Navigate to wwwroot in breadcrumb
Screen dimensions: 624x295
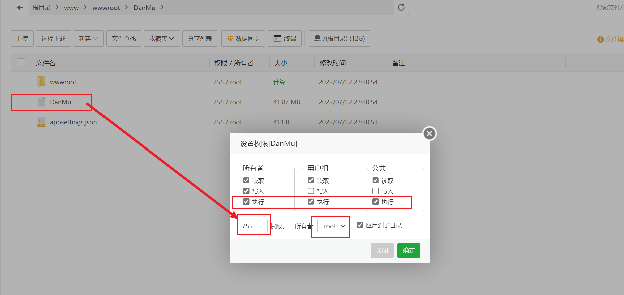coord(106,8)
